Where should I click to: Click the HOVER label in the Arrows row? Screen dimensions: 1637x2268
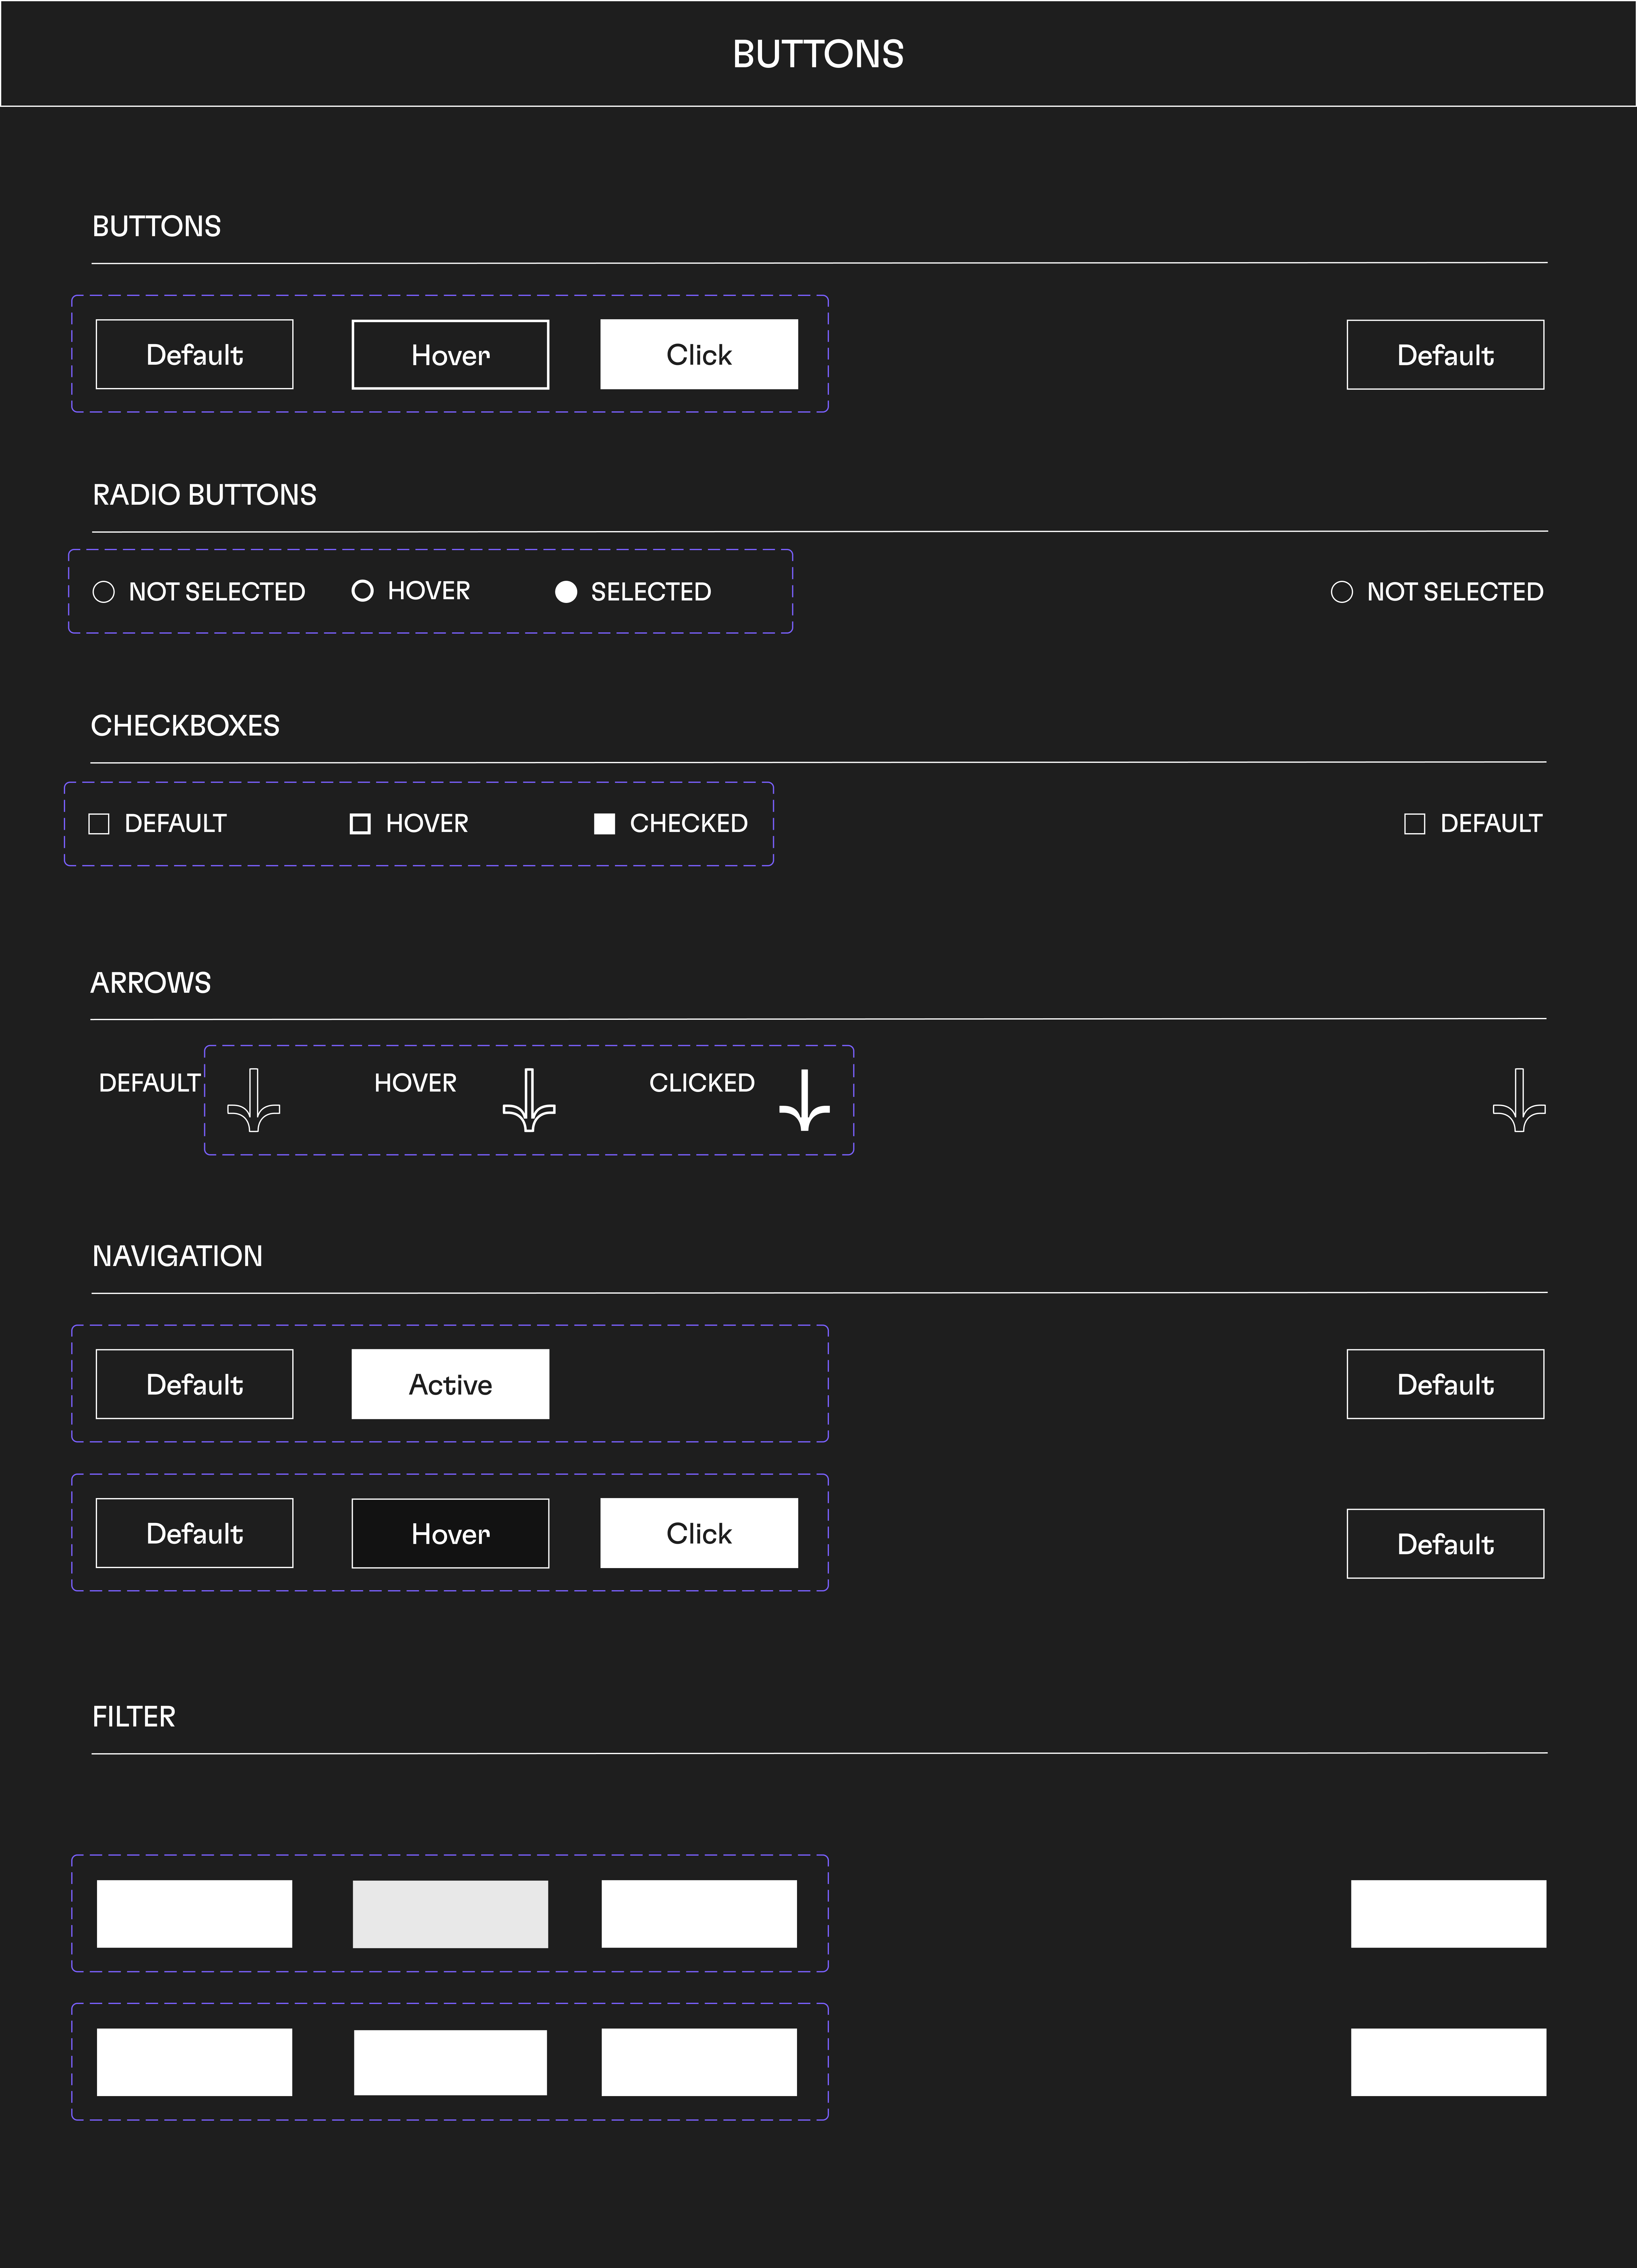[x=415, y=1083]
